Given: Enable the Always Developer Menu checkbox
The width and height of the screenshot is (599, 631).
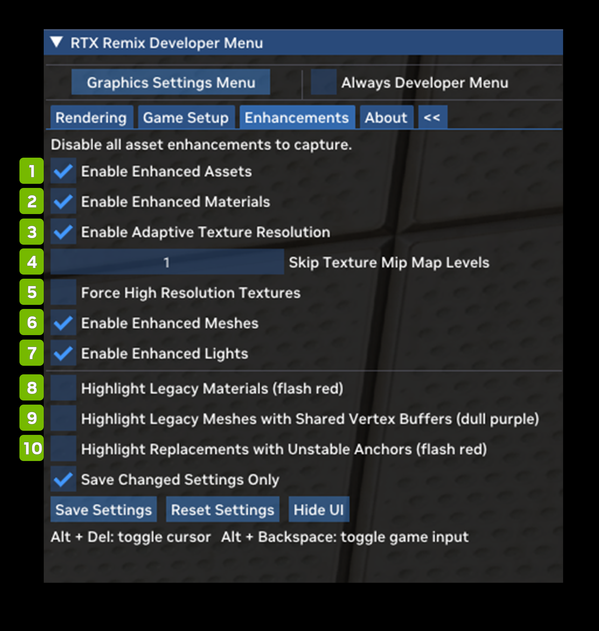Looking at the screenshot, I should pos(324,82).
